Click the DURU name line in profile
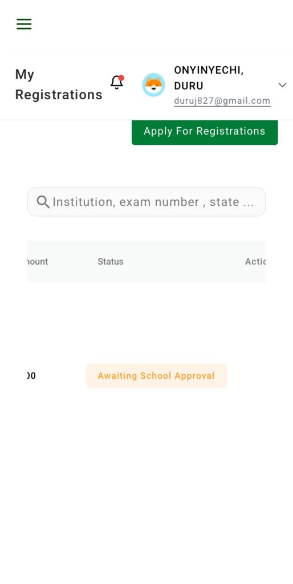This screenshot has height=584, width=293. (x=189, y=86)
